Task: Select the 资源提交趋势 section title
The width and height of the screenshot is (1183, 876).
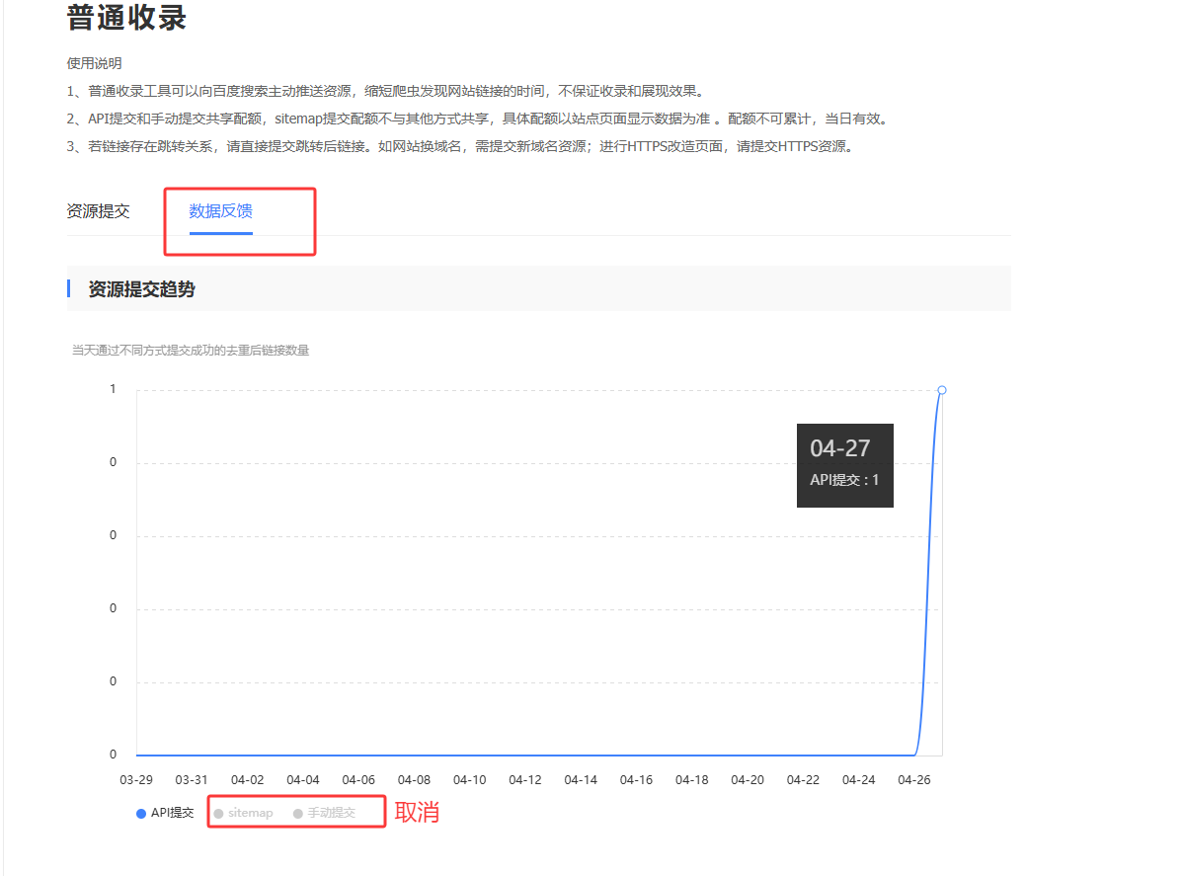Action: coord(142,289)
